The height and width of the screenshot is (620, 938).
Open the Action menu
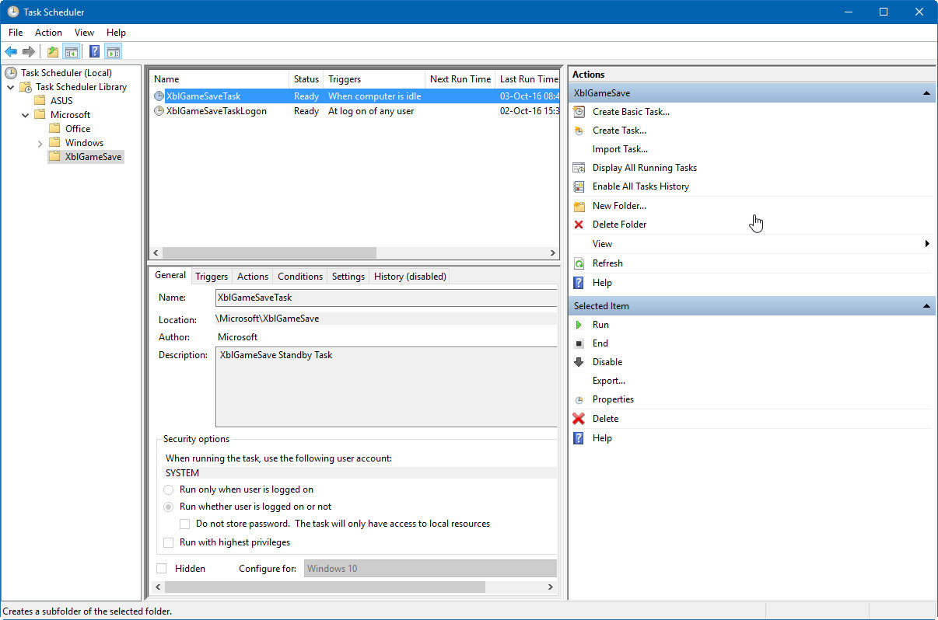click(x=48, y=33)
